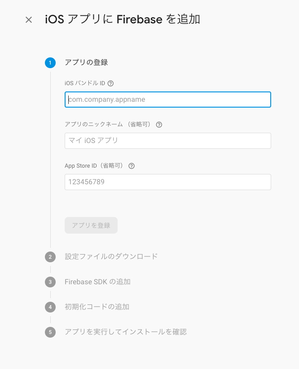Click the step 2 numbered circle
Viewport: 299px width, 369px height.
(x=50, y=256)
